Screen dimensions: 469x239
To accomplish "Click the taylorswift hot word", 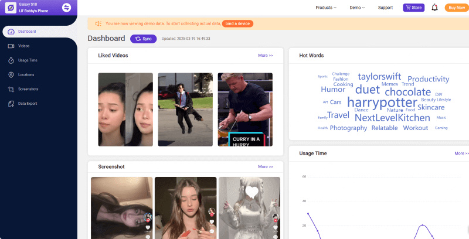I will pos(379,77).
